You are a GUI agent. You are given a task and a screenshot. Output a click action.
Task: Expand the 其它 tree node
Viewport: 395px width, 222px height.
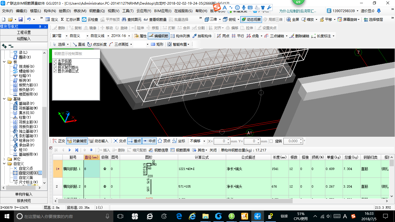click(x=5, y=159)
